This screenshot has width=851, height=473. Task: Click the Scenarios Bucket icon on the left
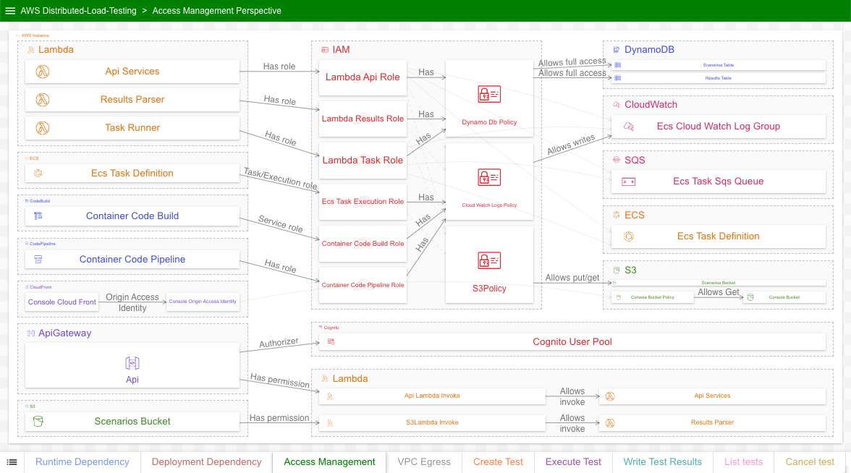click(38, 422)
